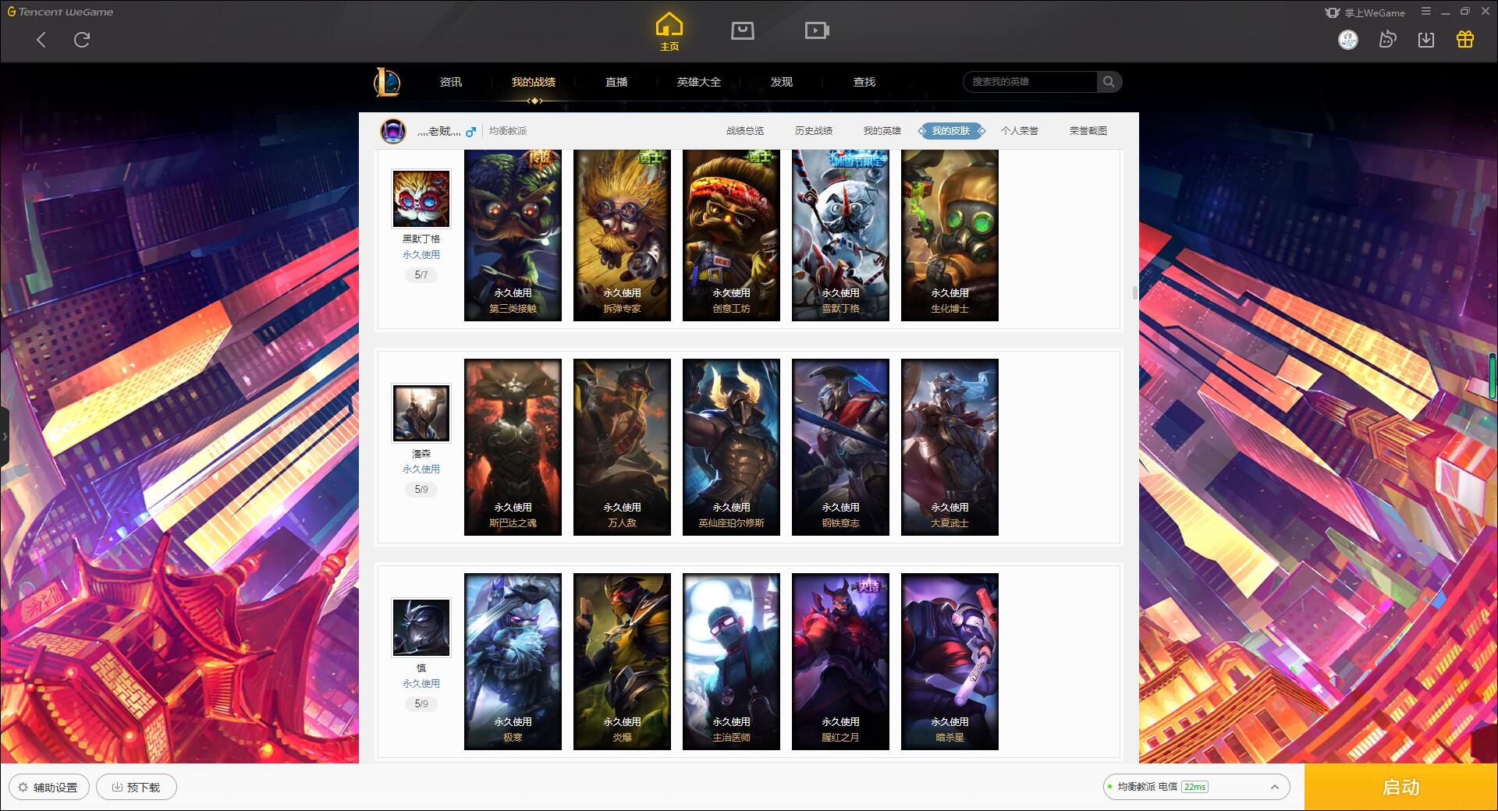Click the page vertical scrollbar thumb
Image resolution: width=1498 pixels, height=811 pixels.
[1134, 292]
